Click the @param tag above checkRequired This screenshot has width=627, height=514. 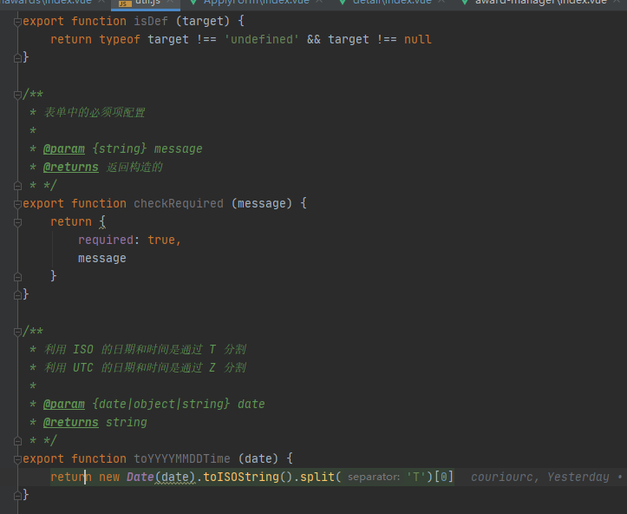[x=63, y=148]
